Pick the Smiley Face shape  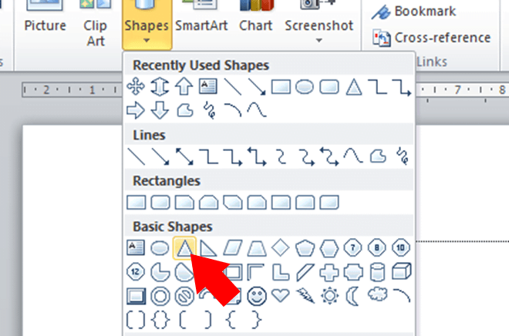tap(258, 294)
